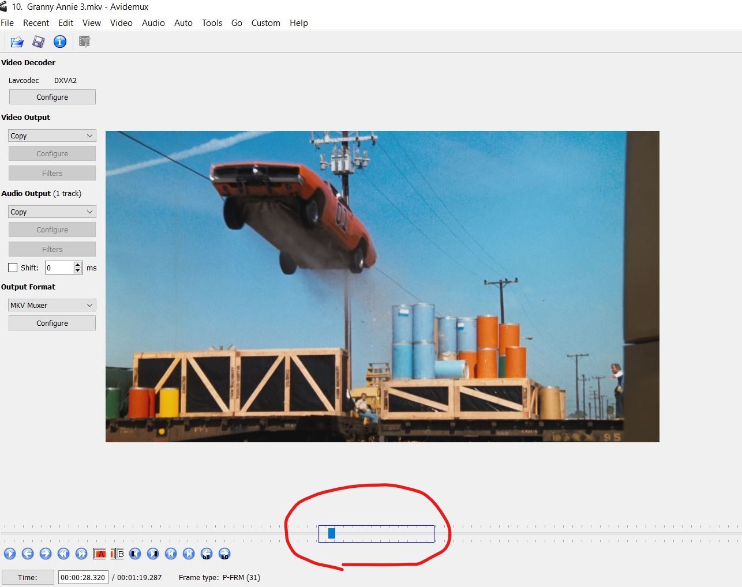
Task: Click the video preview frame
Action: pos(382,287)
